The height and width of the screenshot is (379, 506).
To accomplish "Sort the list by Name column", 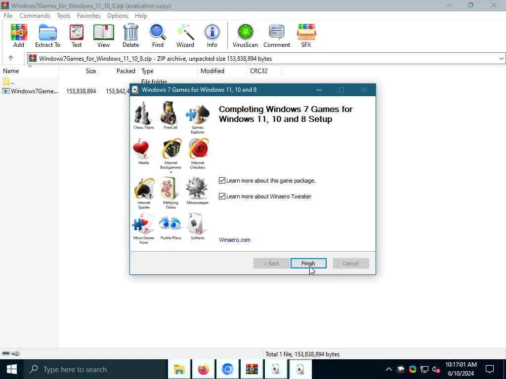I will (29, 71).
